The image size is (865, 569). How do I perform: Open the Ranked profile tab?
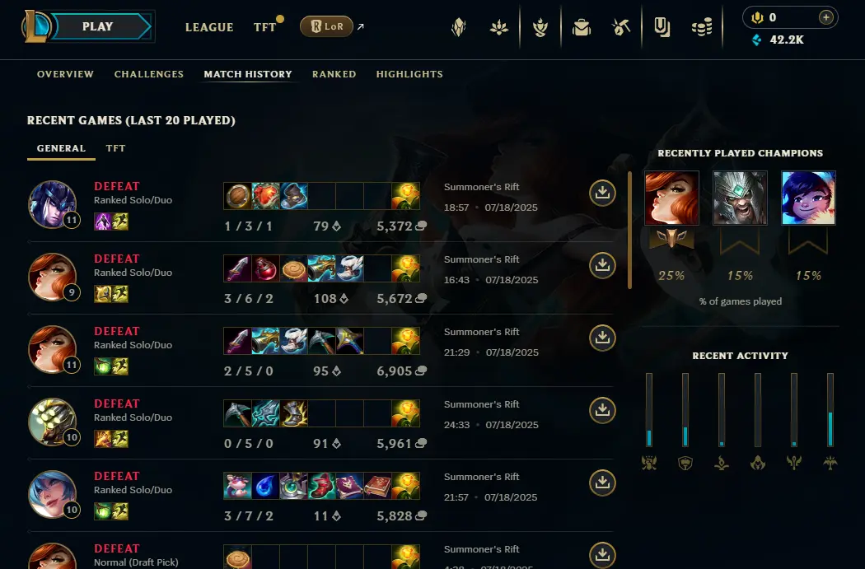pyautogui.click(x=334, y=74)
